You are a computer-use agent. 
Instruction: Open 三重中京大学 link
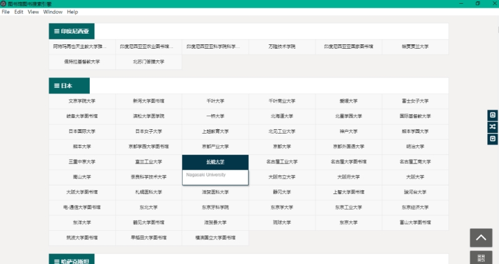pos(82,162)
